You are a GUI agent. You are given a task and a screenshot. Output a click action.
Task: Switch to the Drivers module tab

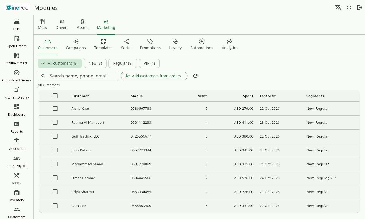pos(62,25)
